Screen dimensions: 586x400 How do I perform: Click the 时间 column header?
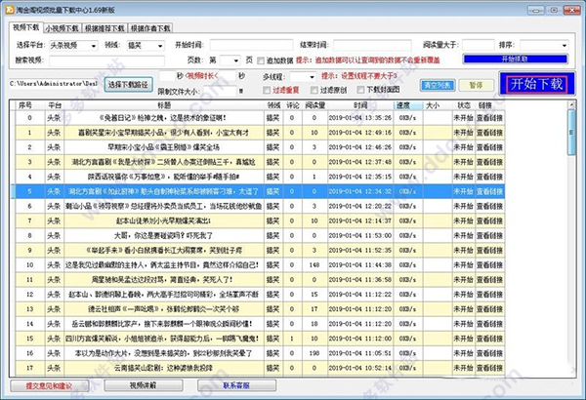tap(360, 105)
